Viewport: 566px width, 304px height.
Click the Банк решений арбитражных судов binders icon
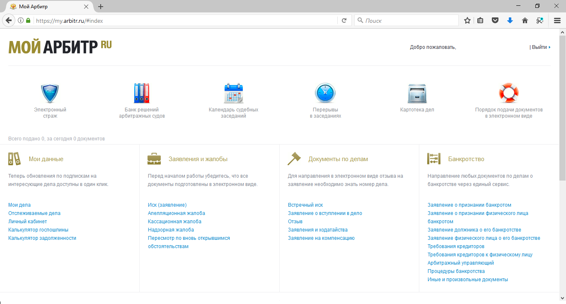coord(142,93)
